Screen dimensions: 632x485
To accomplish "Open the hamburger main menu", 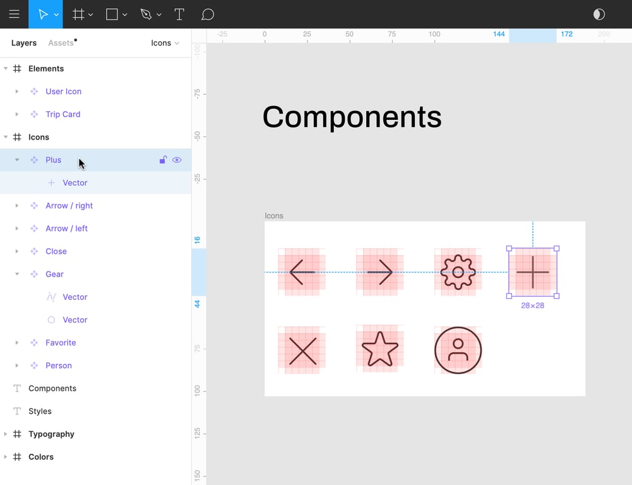I will tap(14, 14).
